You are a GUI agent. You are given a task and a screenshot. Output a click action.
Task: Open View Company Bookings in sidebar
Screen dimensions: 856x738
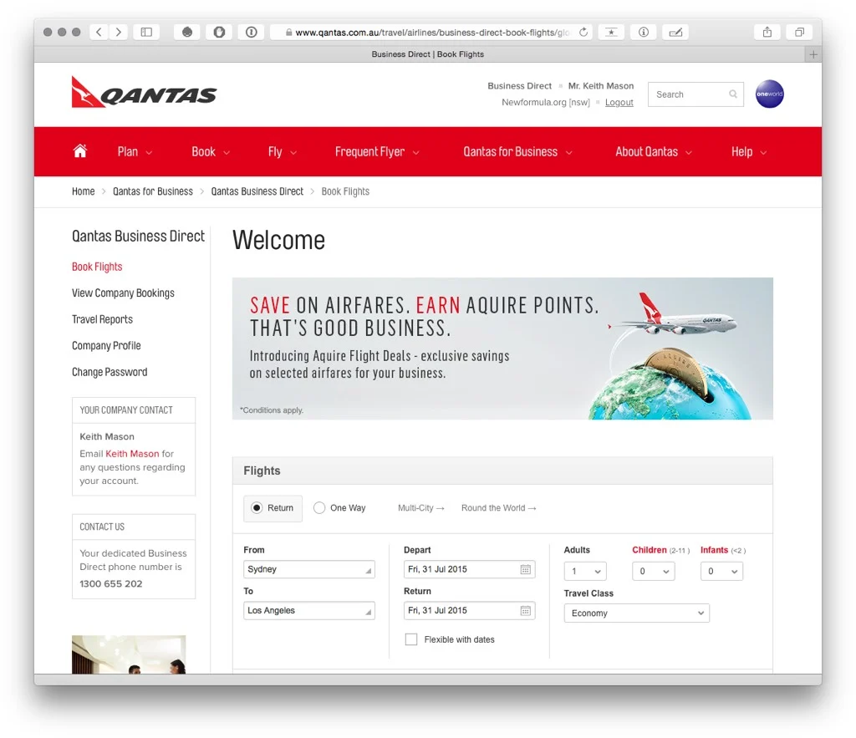point(123,293)
